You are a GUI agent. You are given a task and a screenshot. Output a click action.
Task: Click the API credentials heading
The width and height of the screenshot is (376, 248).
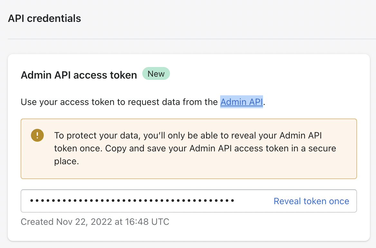tap(44, 18)
